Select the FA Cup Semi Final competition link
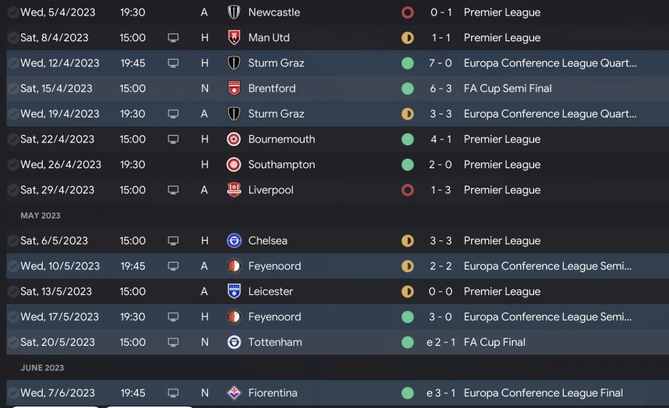Screen dimensions: 669x408 tap(507, 89)
